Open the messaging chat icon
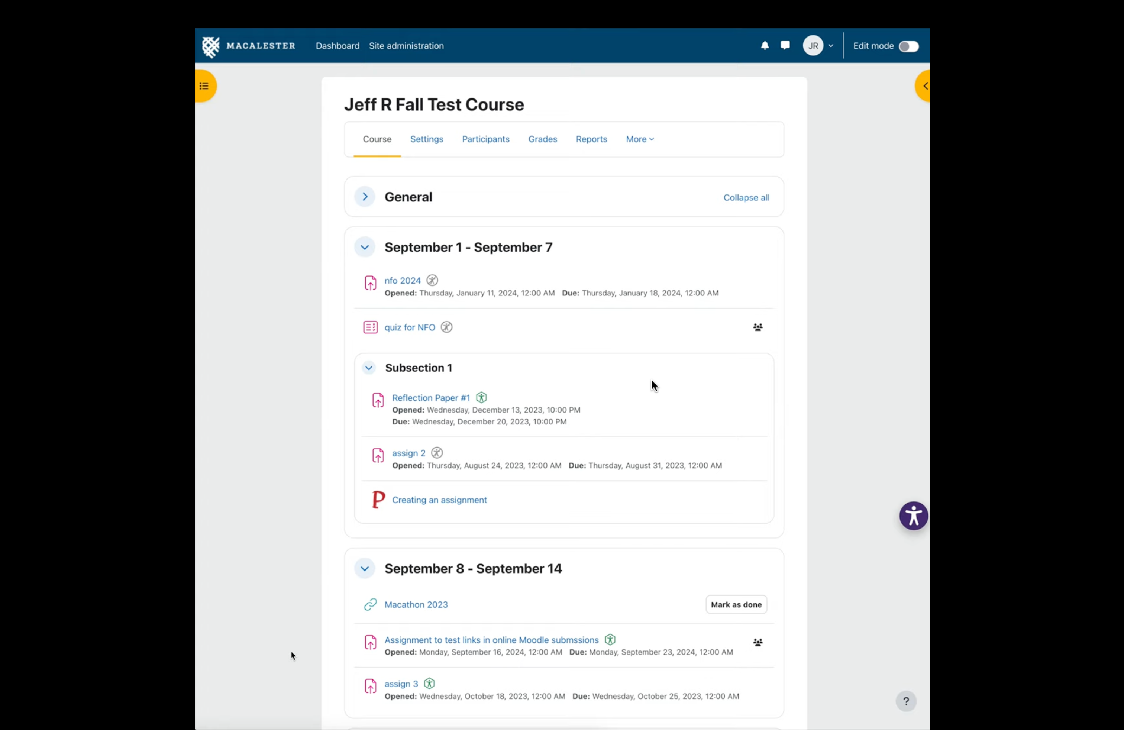This screenshot has height=730, width=1124. (x=785, y=45)
